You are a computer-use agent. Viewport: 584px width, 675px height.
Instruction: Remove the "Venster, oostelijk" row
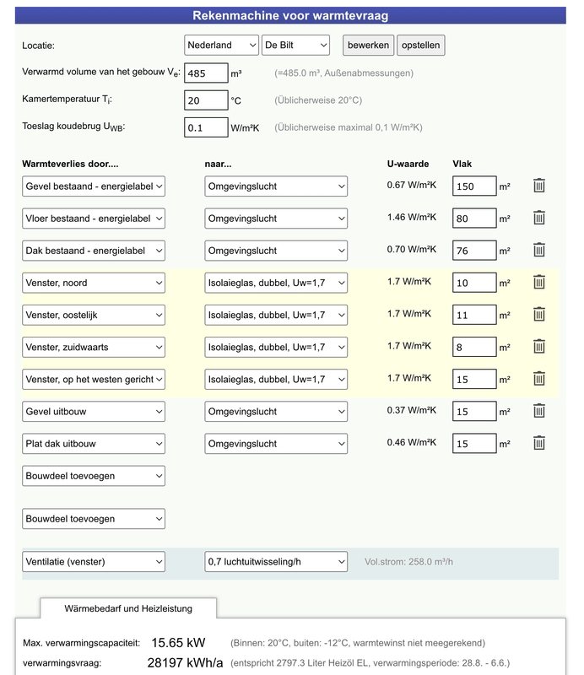click(x=539, y=315)
